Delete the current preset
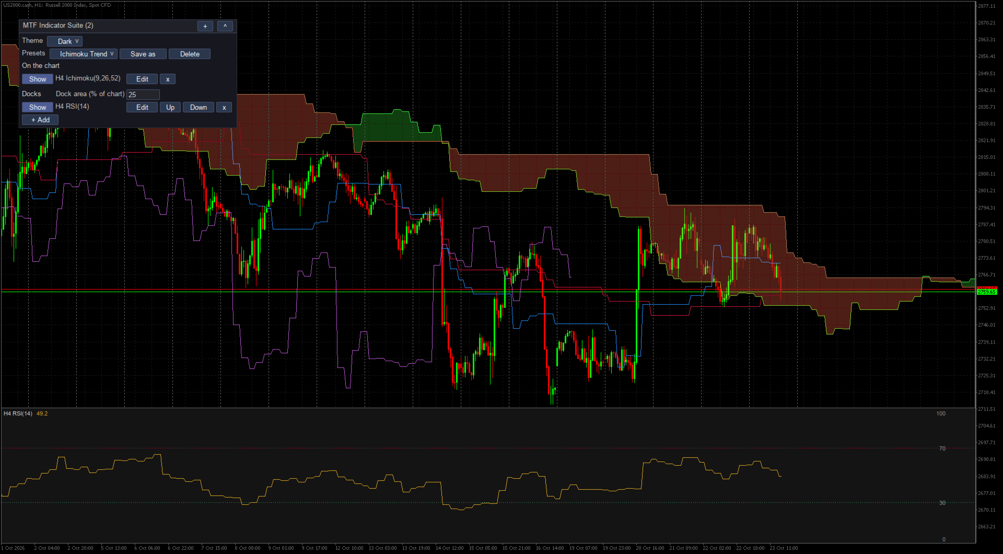The image size is (1003, 554). [190, 54]
